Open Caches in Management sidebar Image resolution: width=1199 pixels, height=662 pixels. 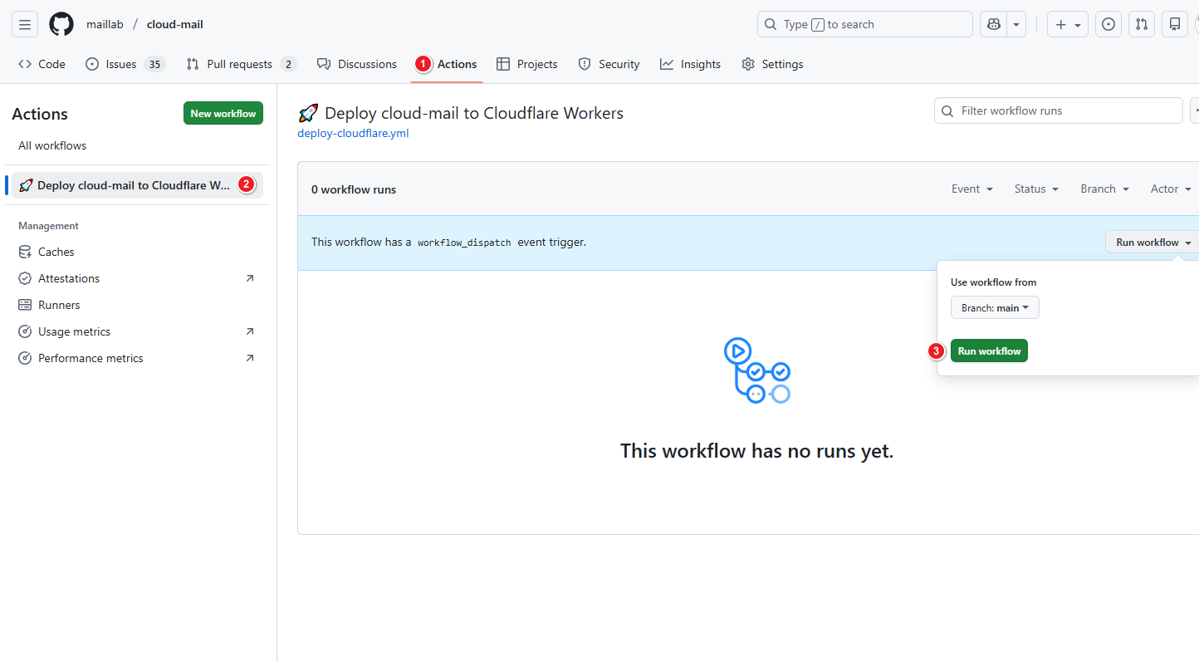pyautogui.click(x=56, y=252)
